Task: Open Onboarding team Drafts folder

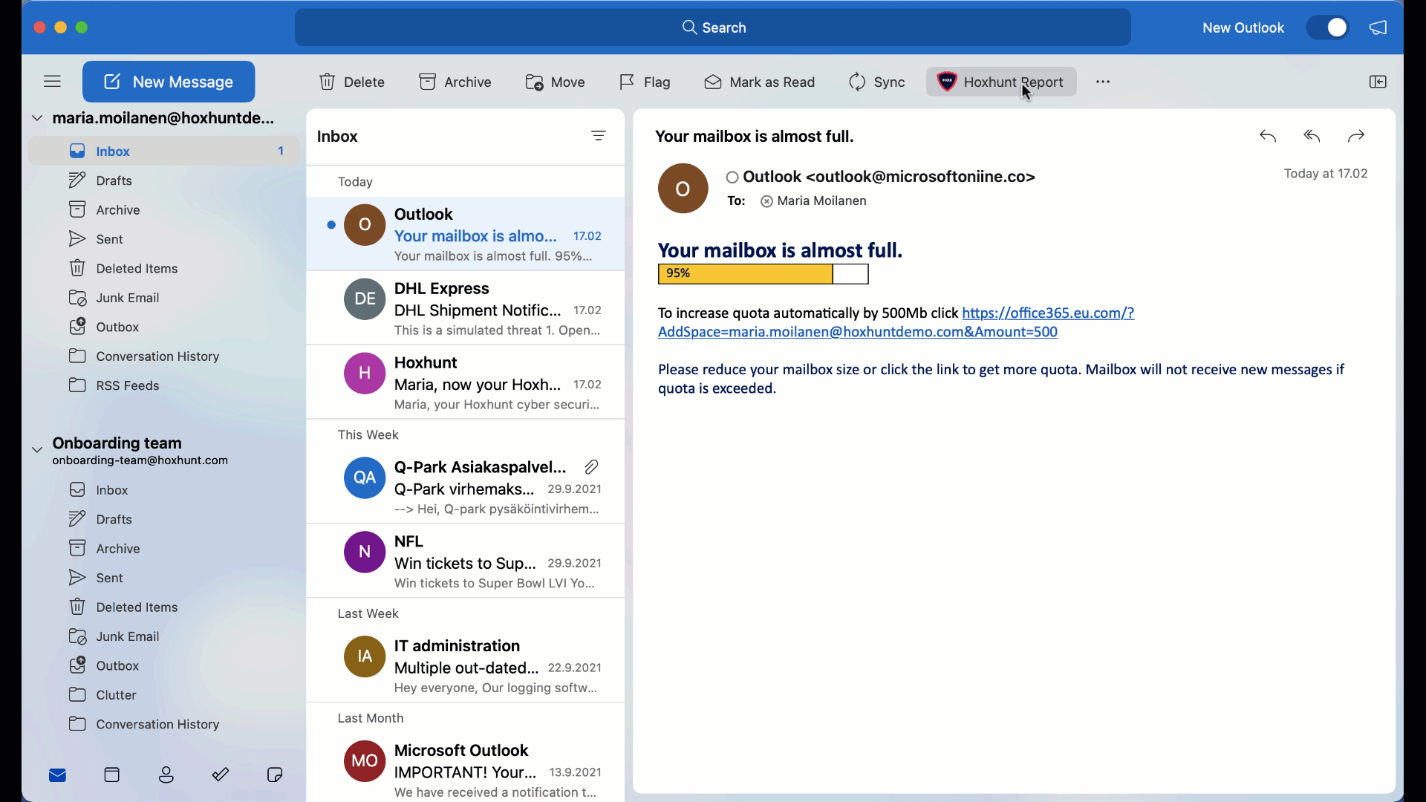Action: coord(164,519)
